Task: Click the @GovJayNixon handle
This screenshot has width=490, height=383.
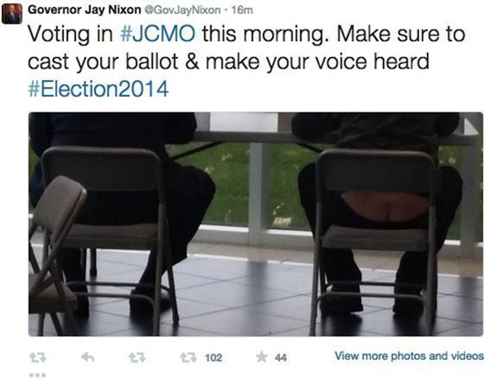Action: 182,11
